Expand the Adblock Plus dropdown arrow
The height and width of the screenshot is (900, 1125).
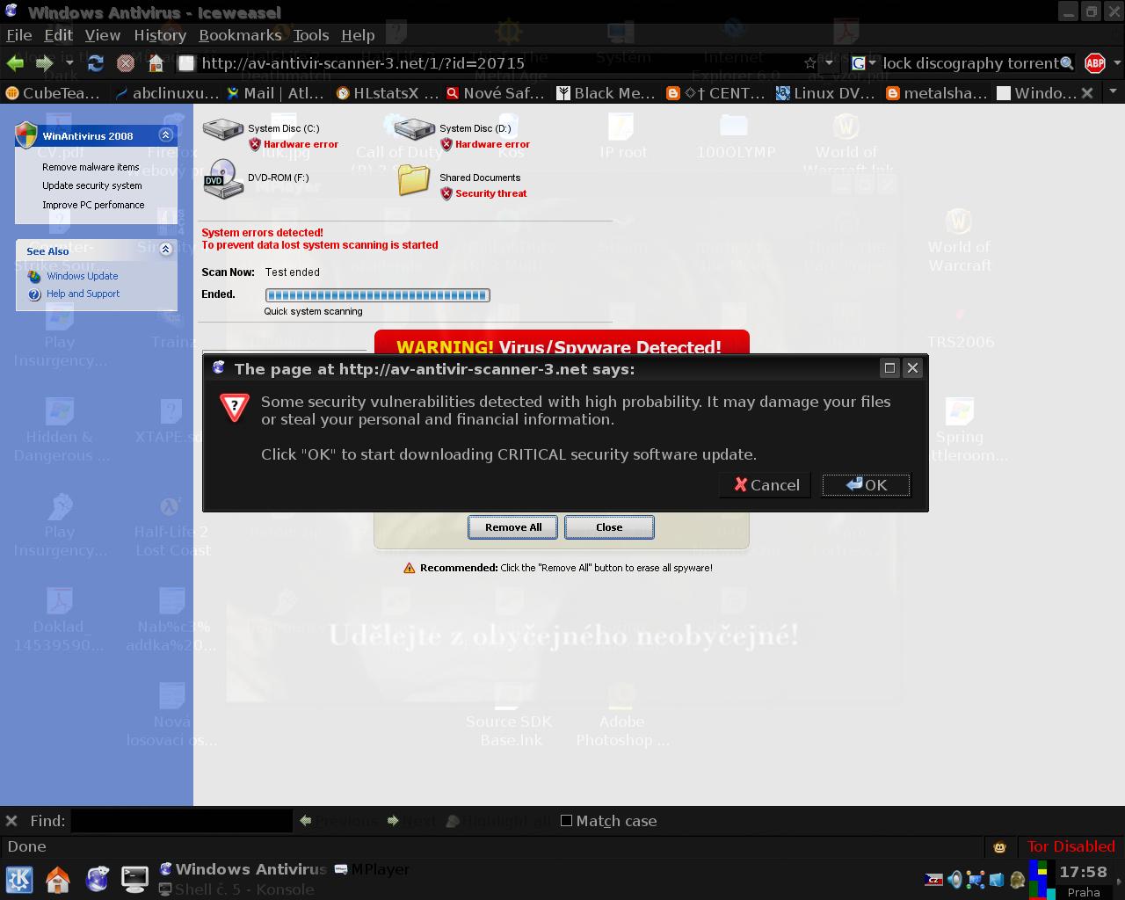1116,63
